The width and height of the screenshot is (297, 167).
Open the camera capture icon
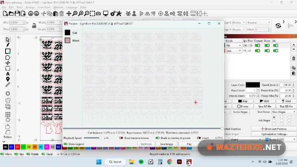click(98, 14)
